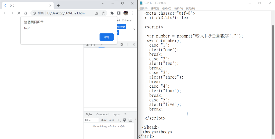The height and width of the screenshot is (139, 275).
Task: Switch to the Computed tab
Action: (102, 114)
